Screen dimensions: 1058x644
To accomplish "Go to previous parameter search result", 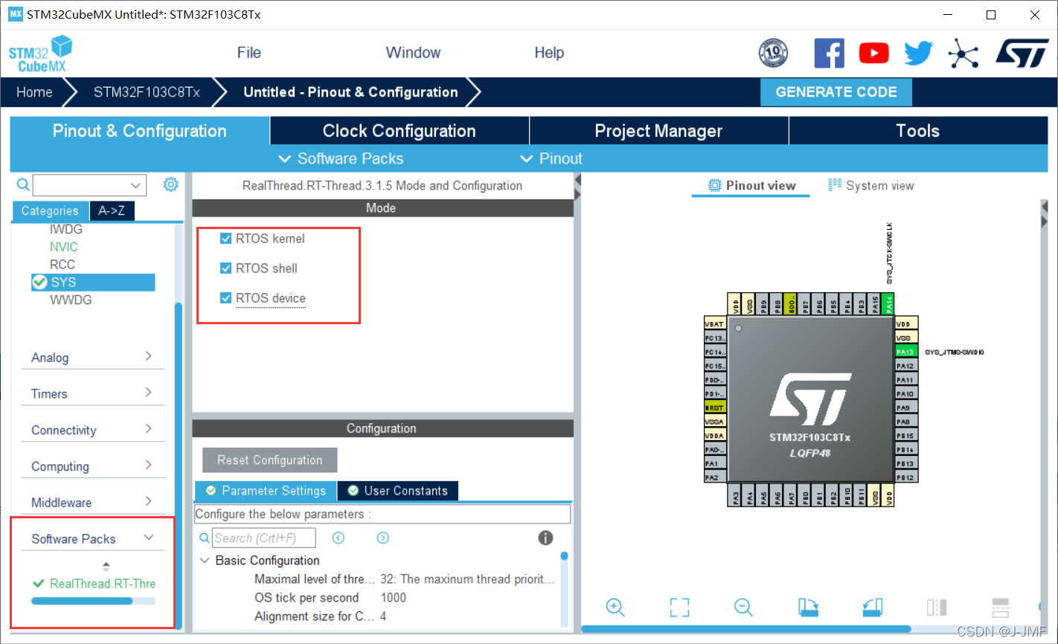I will [x=339, y=538].
